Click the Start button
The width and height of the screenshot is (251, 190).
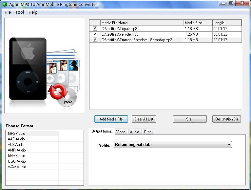tap(190, 119)
